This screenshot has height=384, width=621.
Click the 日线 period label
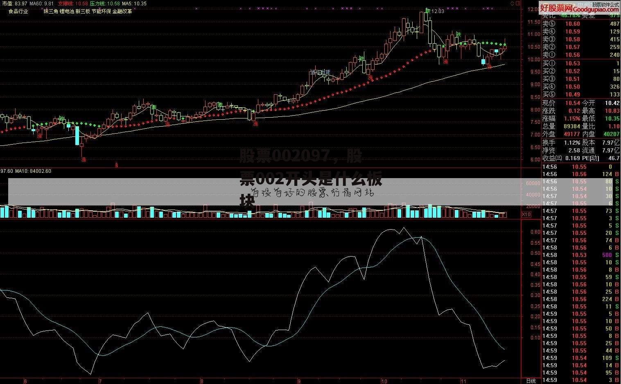531,381
